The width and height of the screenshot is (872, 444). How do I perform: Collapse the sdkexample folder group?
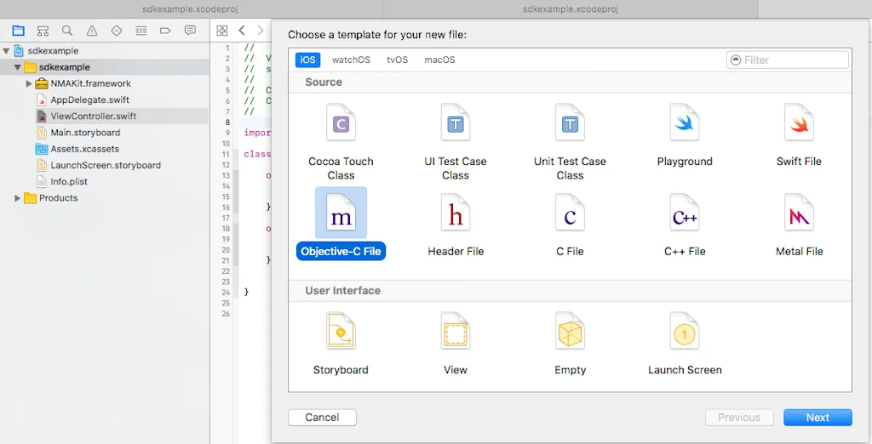coord(18,67)
